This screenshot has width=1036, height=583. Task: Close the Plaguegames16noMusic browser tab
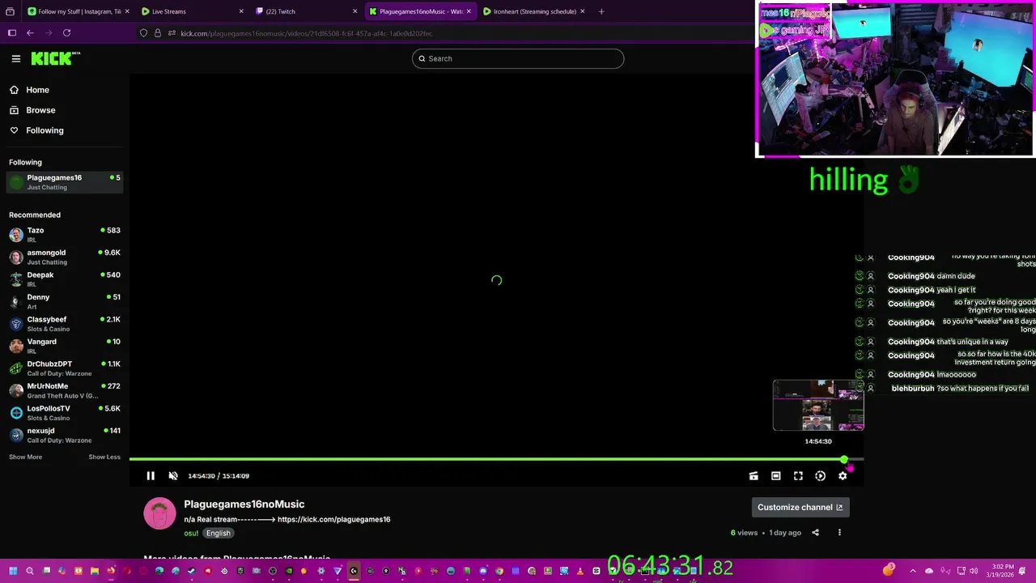469,11
